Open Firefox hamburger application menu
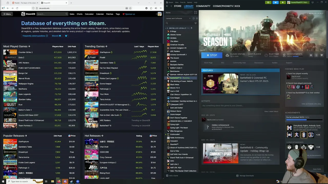The height and width of the screenshot is (184, 328). pos(160,8)
